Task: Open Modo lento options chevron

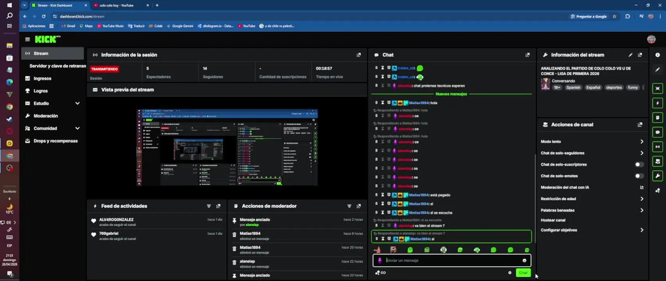Action: point(641,142)
